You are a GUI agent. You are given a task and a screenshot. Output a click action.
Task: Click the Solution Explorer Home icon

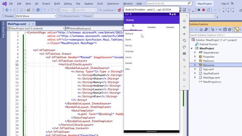click(201, 29)
